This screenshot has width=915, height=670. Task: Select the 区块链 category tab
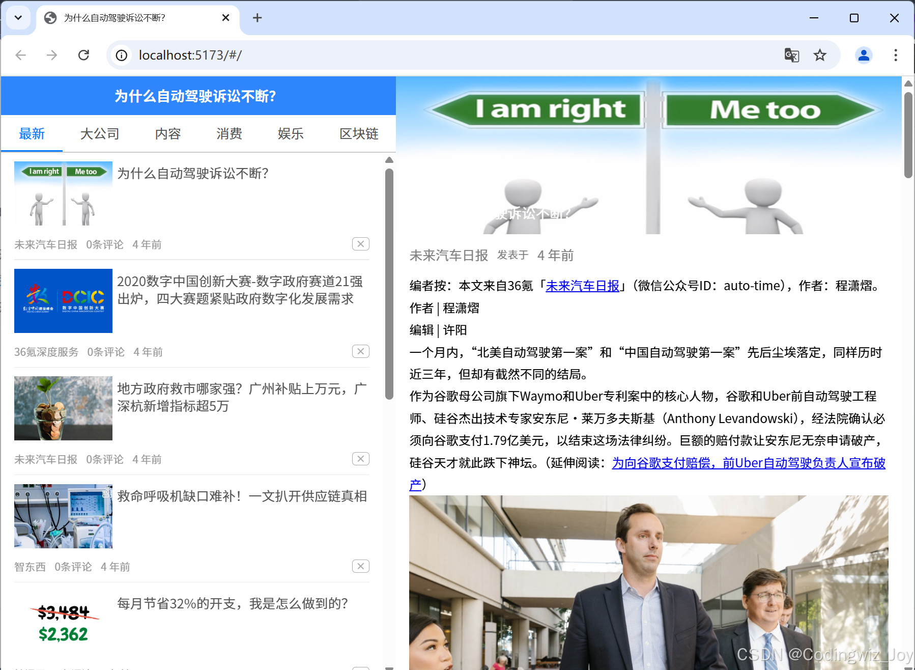click(359, 133)
